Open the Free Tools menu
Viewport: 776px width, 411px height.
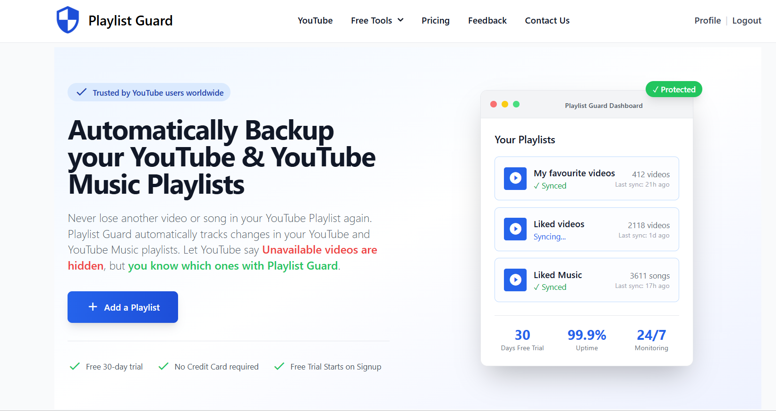(x=377, y=21)
